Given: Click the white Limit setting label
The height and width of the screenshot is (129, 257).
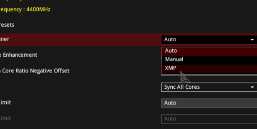Looking at the screenshot, I should click(x=5, y=102).
